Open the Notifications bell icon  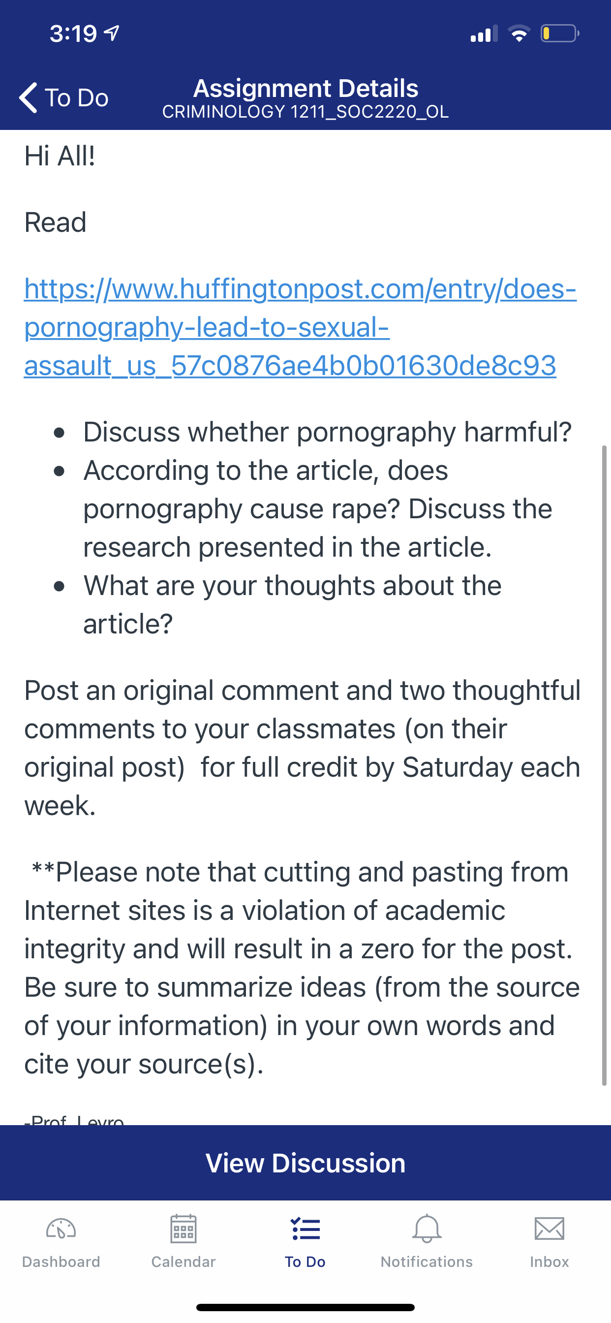click(427, 1229)
